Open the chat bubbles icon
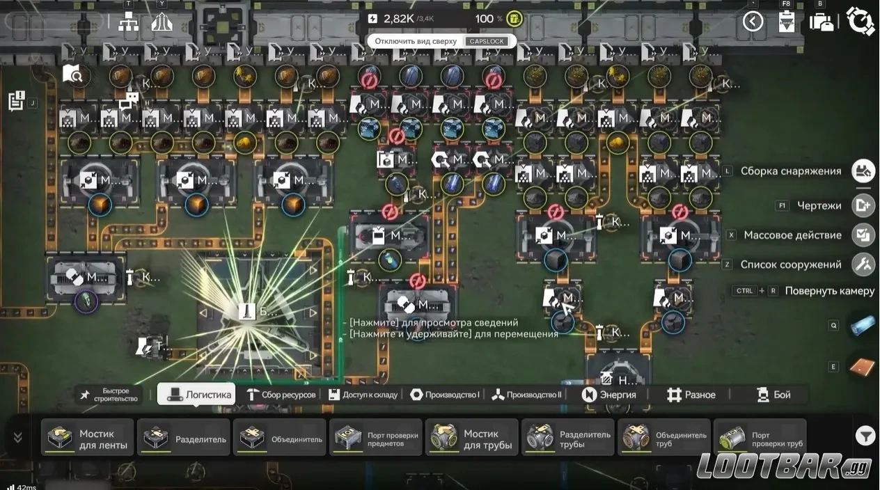The width and height of the screenshot is (880, 490). tap(129, 101)
